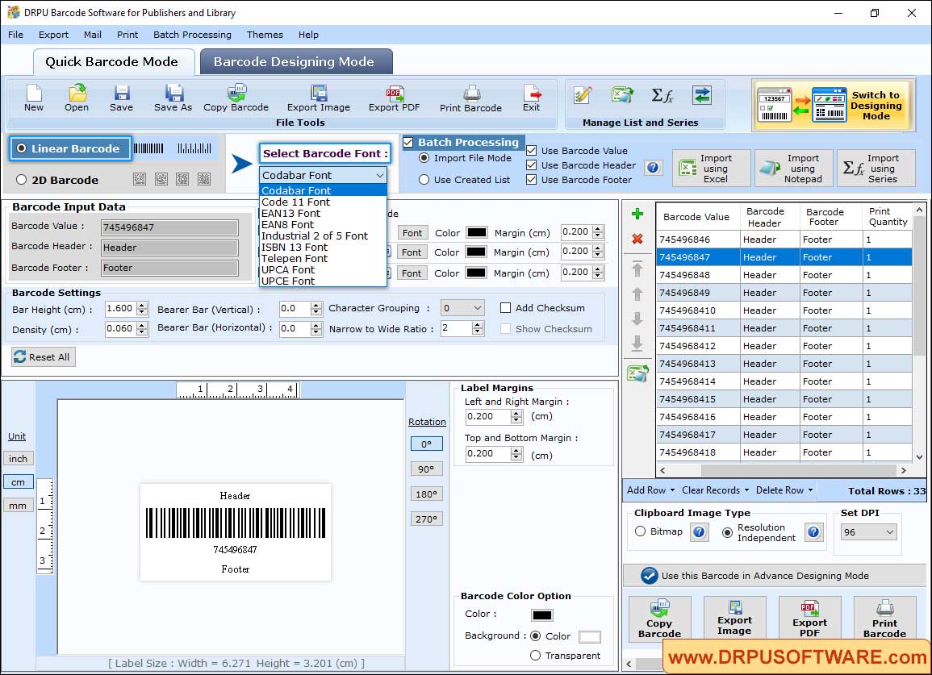Enable the Add Checksum checkbox

point(506,308)
